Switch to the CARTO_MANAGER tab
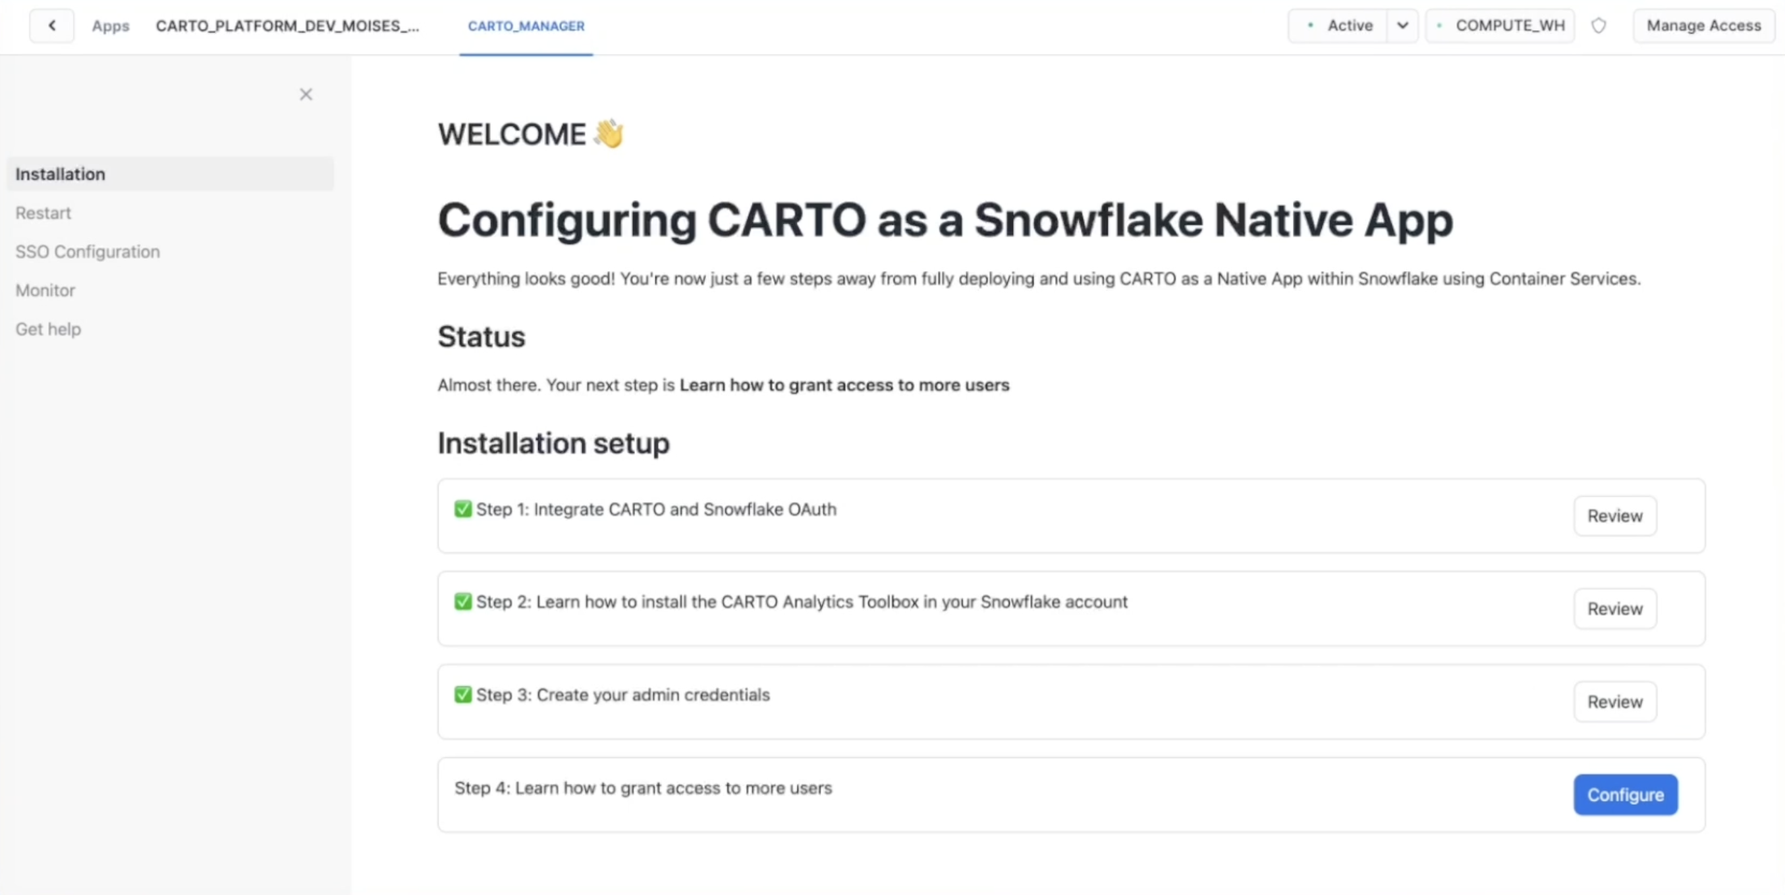 526,26
